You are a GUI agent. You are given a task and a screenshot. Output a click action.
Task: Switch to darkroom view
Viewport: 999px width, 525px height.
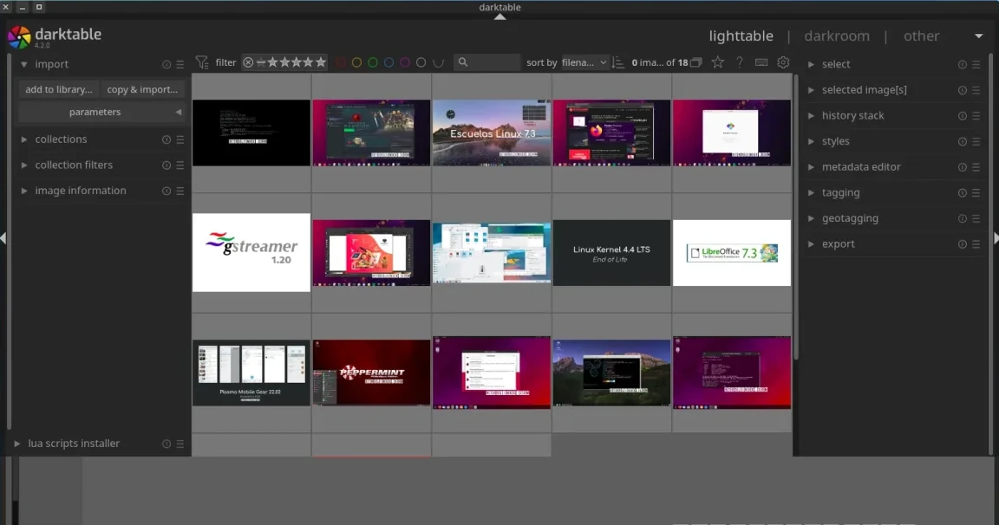point(837,36)
